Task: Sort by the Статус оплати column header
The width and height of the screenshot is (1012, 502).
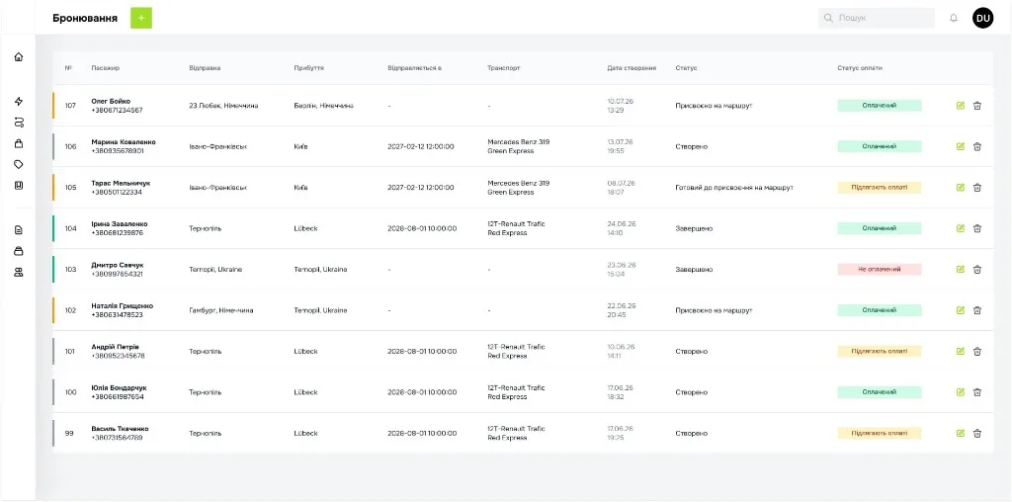Action: [x=859, y=68]
